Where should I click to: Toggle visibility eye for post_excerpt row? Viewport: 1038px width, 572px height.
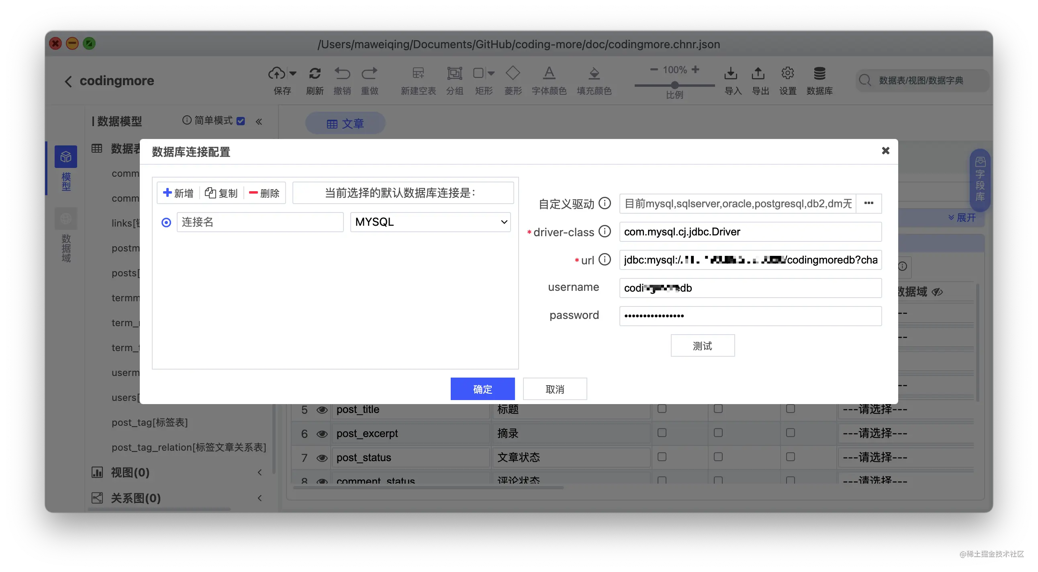[321, 434]
